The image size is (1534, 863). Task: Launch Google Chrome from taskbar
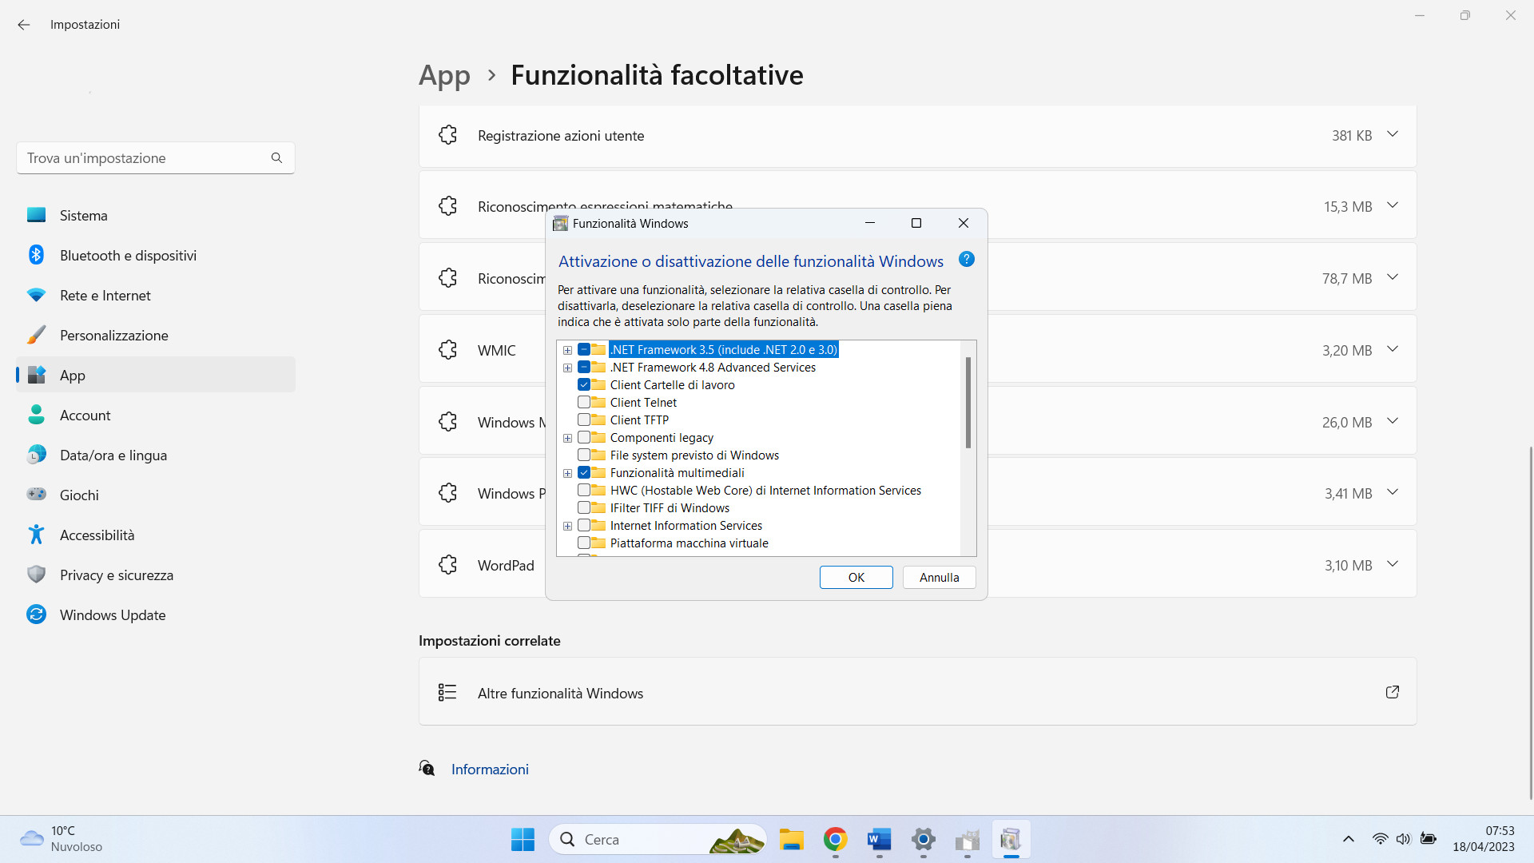835,840
